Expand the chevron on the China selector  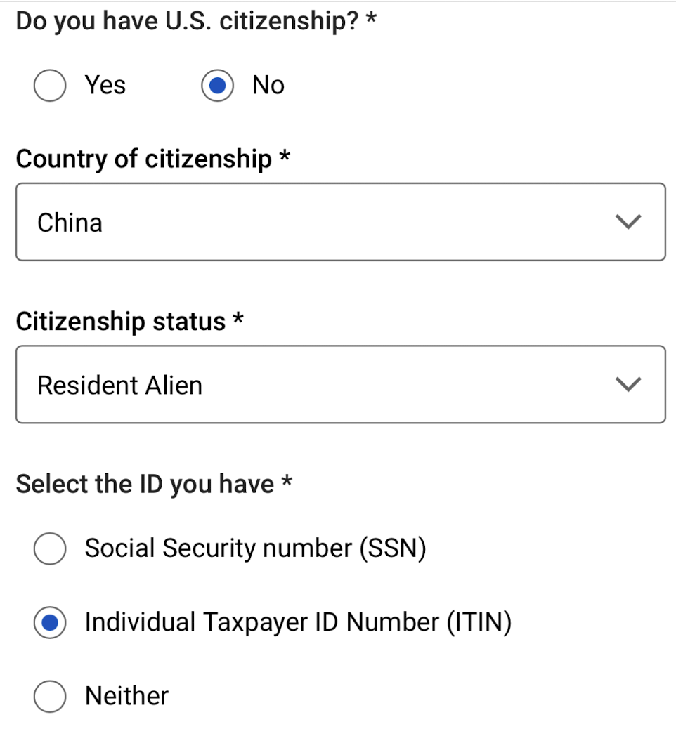click(x=628, y=222)
